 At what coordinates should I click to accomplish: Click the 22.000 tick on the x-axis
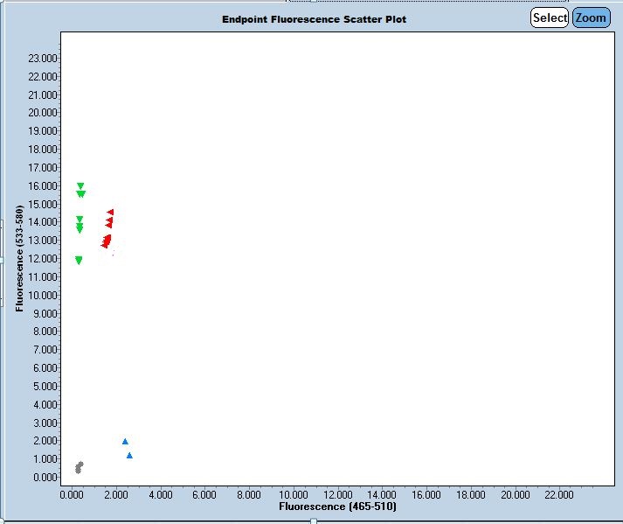coord(559,494)
